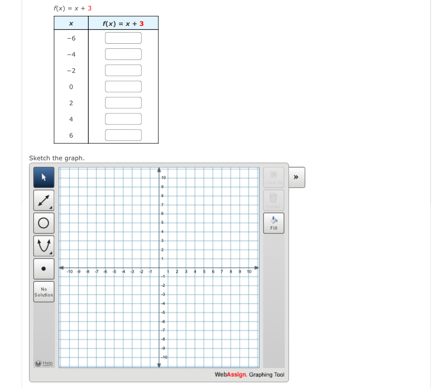438x388 pixels.
Task: Click the Delete trash can icon
Action: click(274, 198)
